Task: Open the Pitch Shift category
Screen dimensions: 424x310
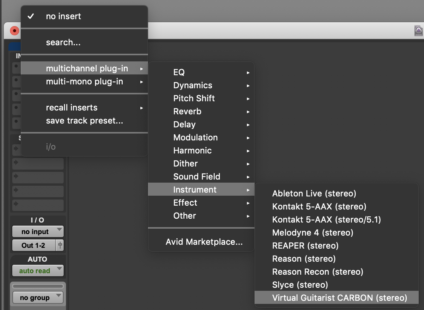Action: 201,98
